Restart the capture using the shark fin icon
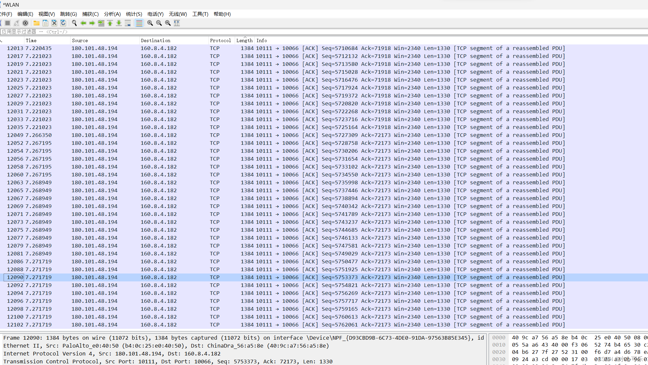648x365 pixels. tap(16, 23)
